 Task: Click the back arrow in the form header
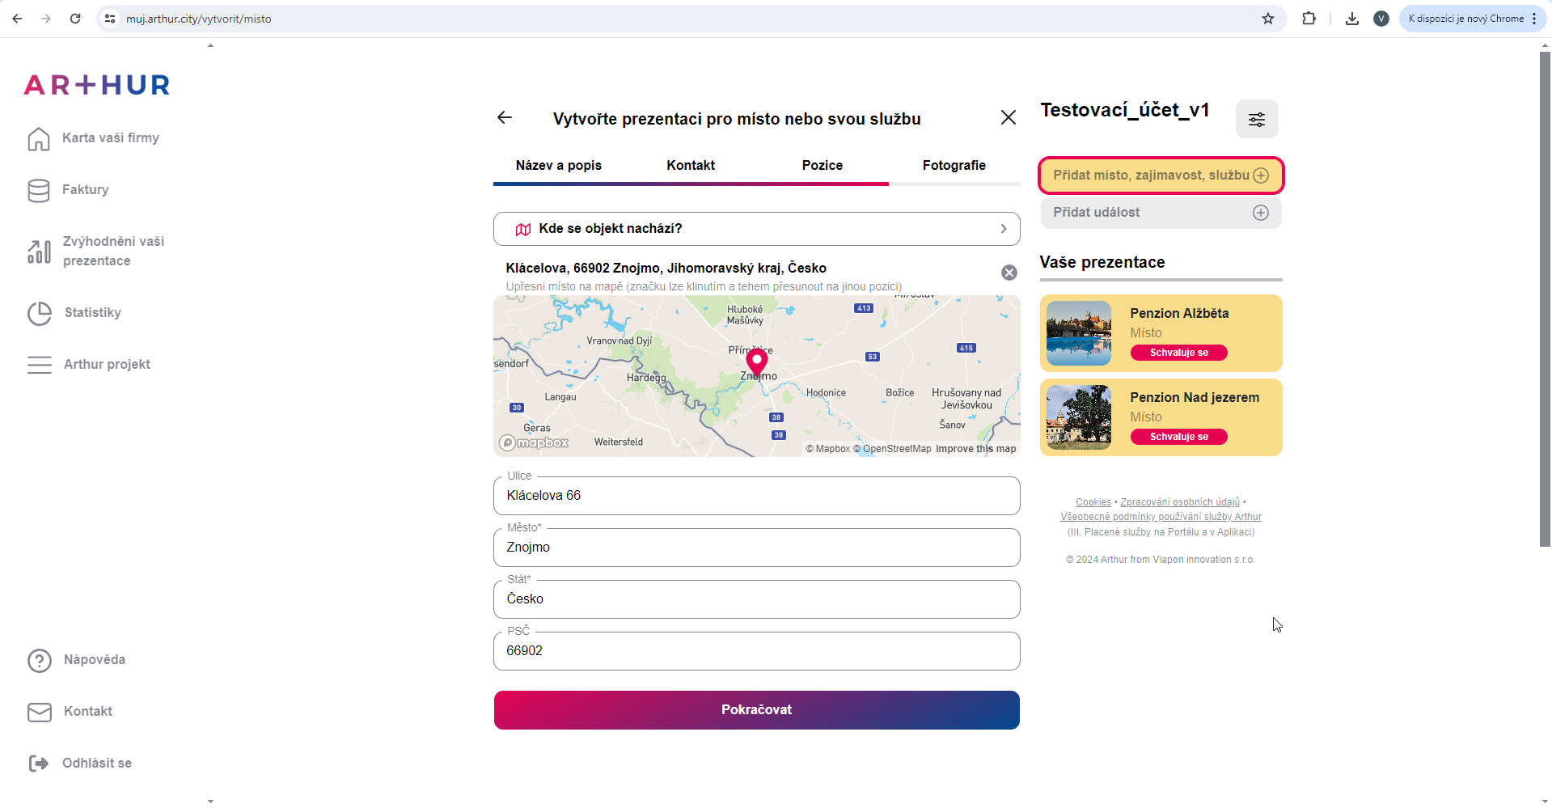(505, 118)
